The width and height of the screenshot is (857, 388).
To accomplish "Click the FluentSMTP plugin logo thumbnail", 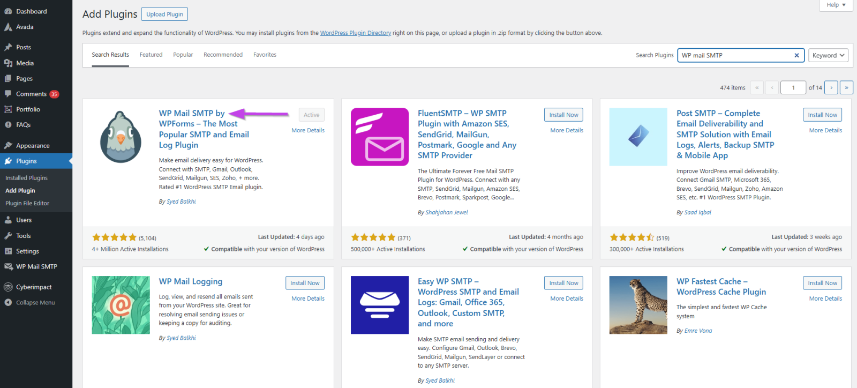I will [380, 137].
